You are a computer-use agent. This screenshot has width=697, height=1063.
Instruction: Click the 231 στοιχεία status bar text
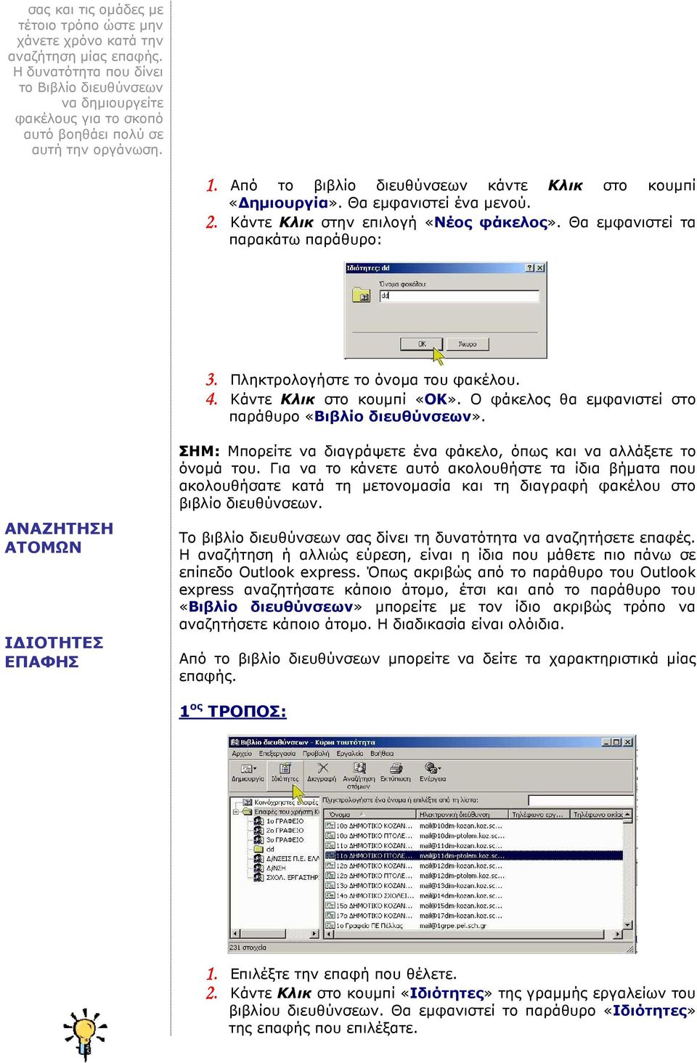click(248, 948)
